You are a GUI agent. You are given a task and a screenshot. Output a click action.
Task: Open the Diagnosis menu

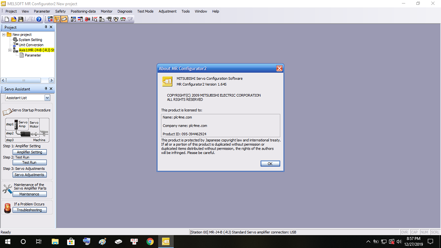(x=125, y=11)
